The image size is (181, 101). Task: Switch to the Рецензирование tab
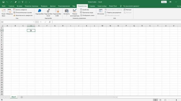click(x=64, y=6)
